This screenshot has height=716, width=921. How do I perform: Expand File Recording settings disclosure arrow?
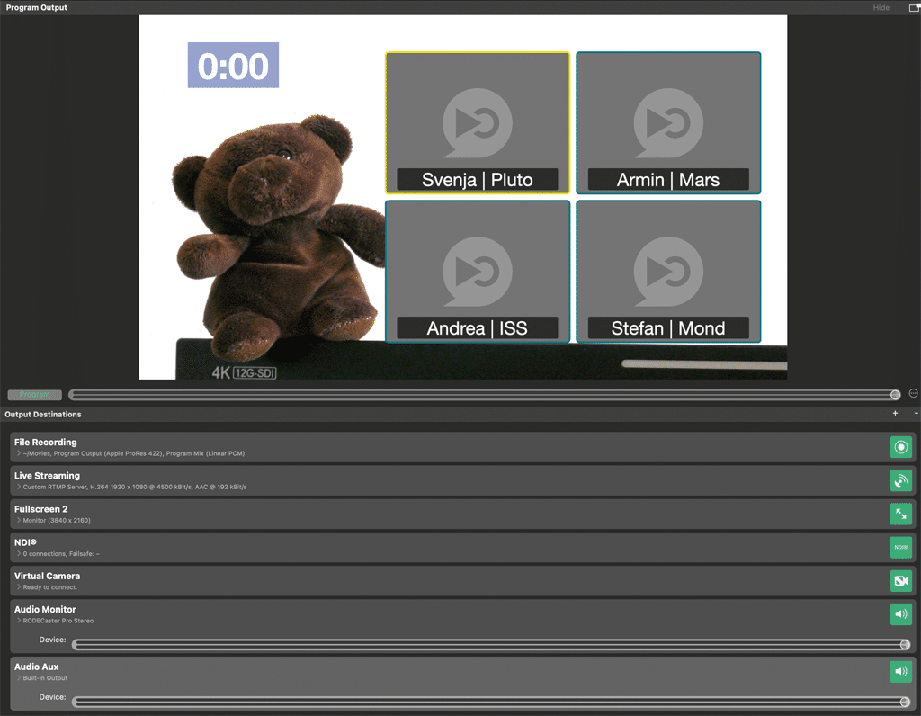pos(19,453)
